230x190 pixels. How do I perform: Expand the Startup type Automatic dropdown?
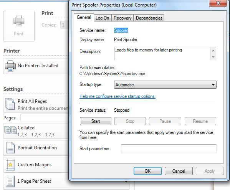(x=165, y=85)
